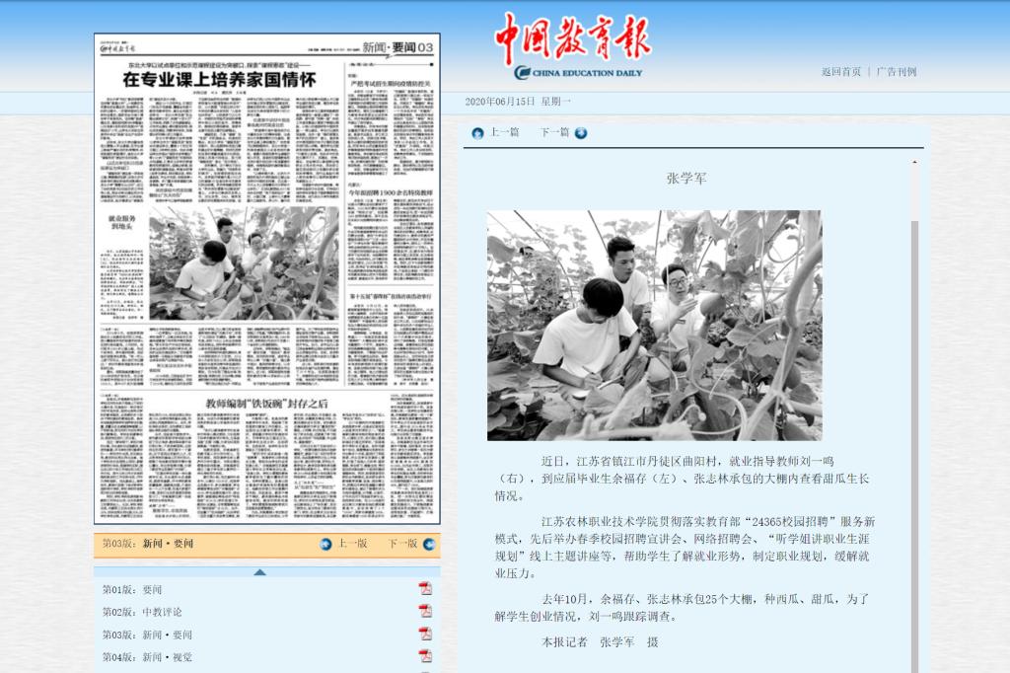Click the previous page (上一版) arrow icon
1010x673 pixels.
coord(325,544)
